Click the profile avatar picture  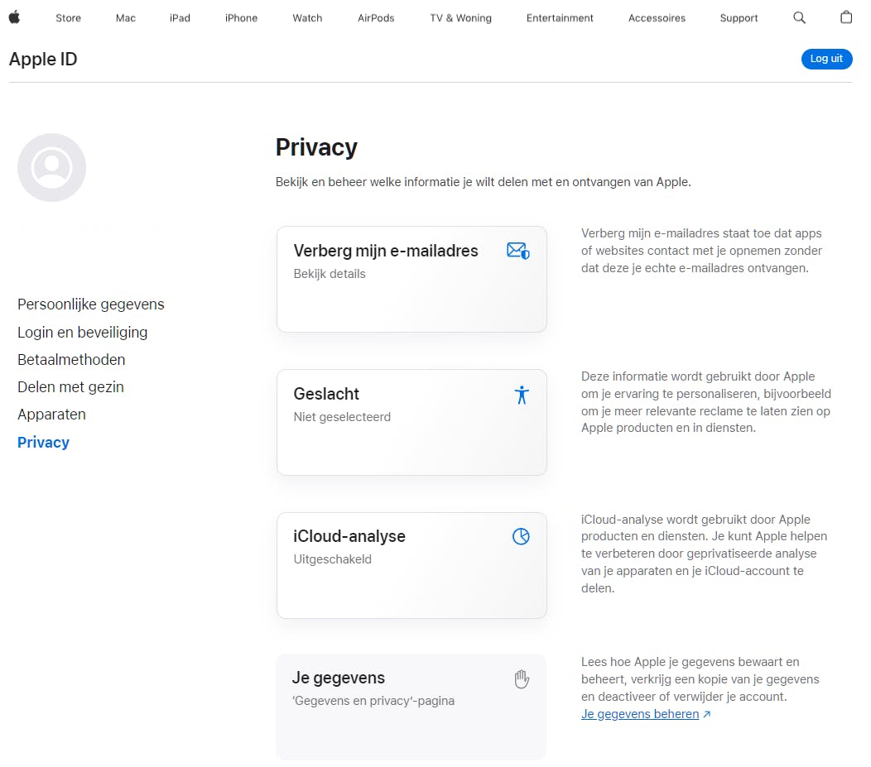(51, 168)
